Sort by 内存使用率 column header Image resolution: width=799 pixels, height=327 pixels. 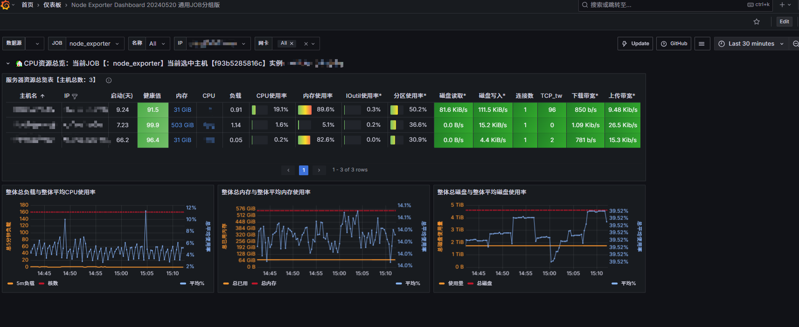(x=318, y=96)
